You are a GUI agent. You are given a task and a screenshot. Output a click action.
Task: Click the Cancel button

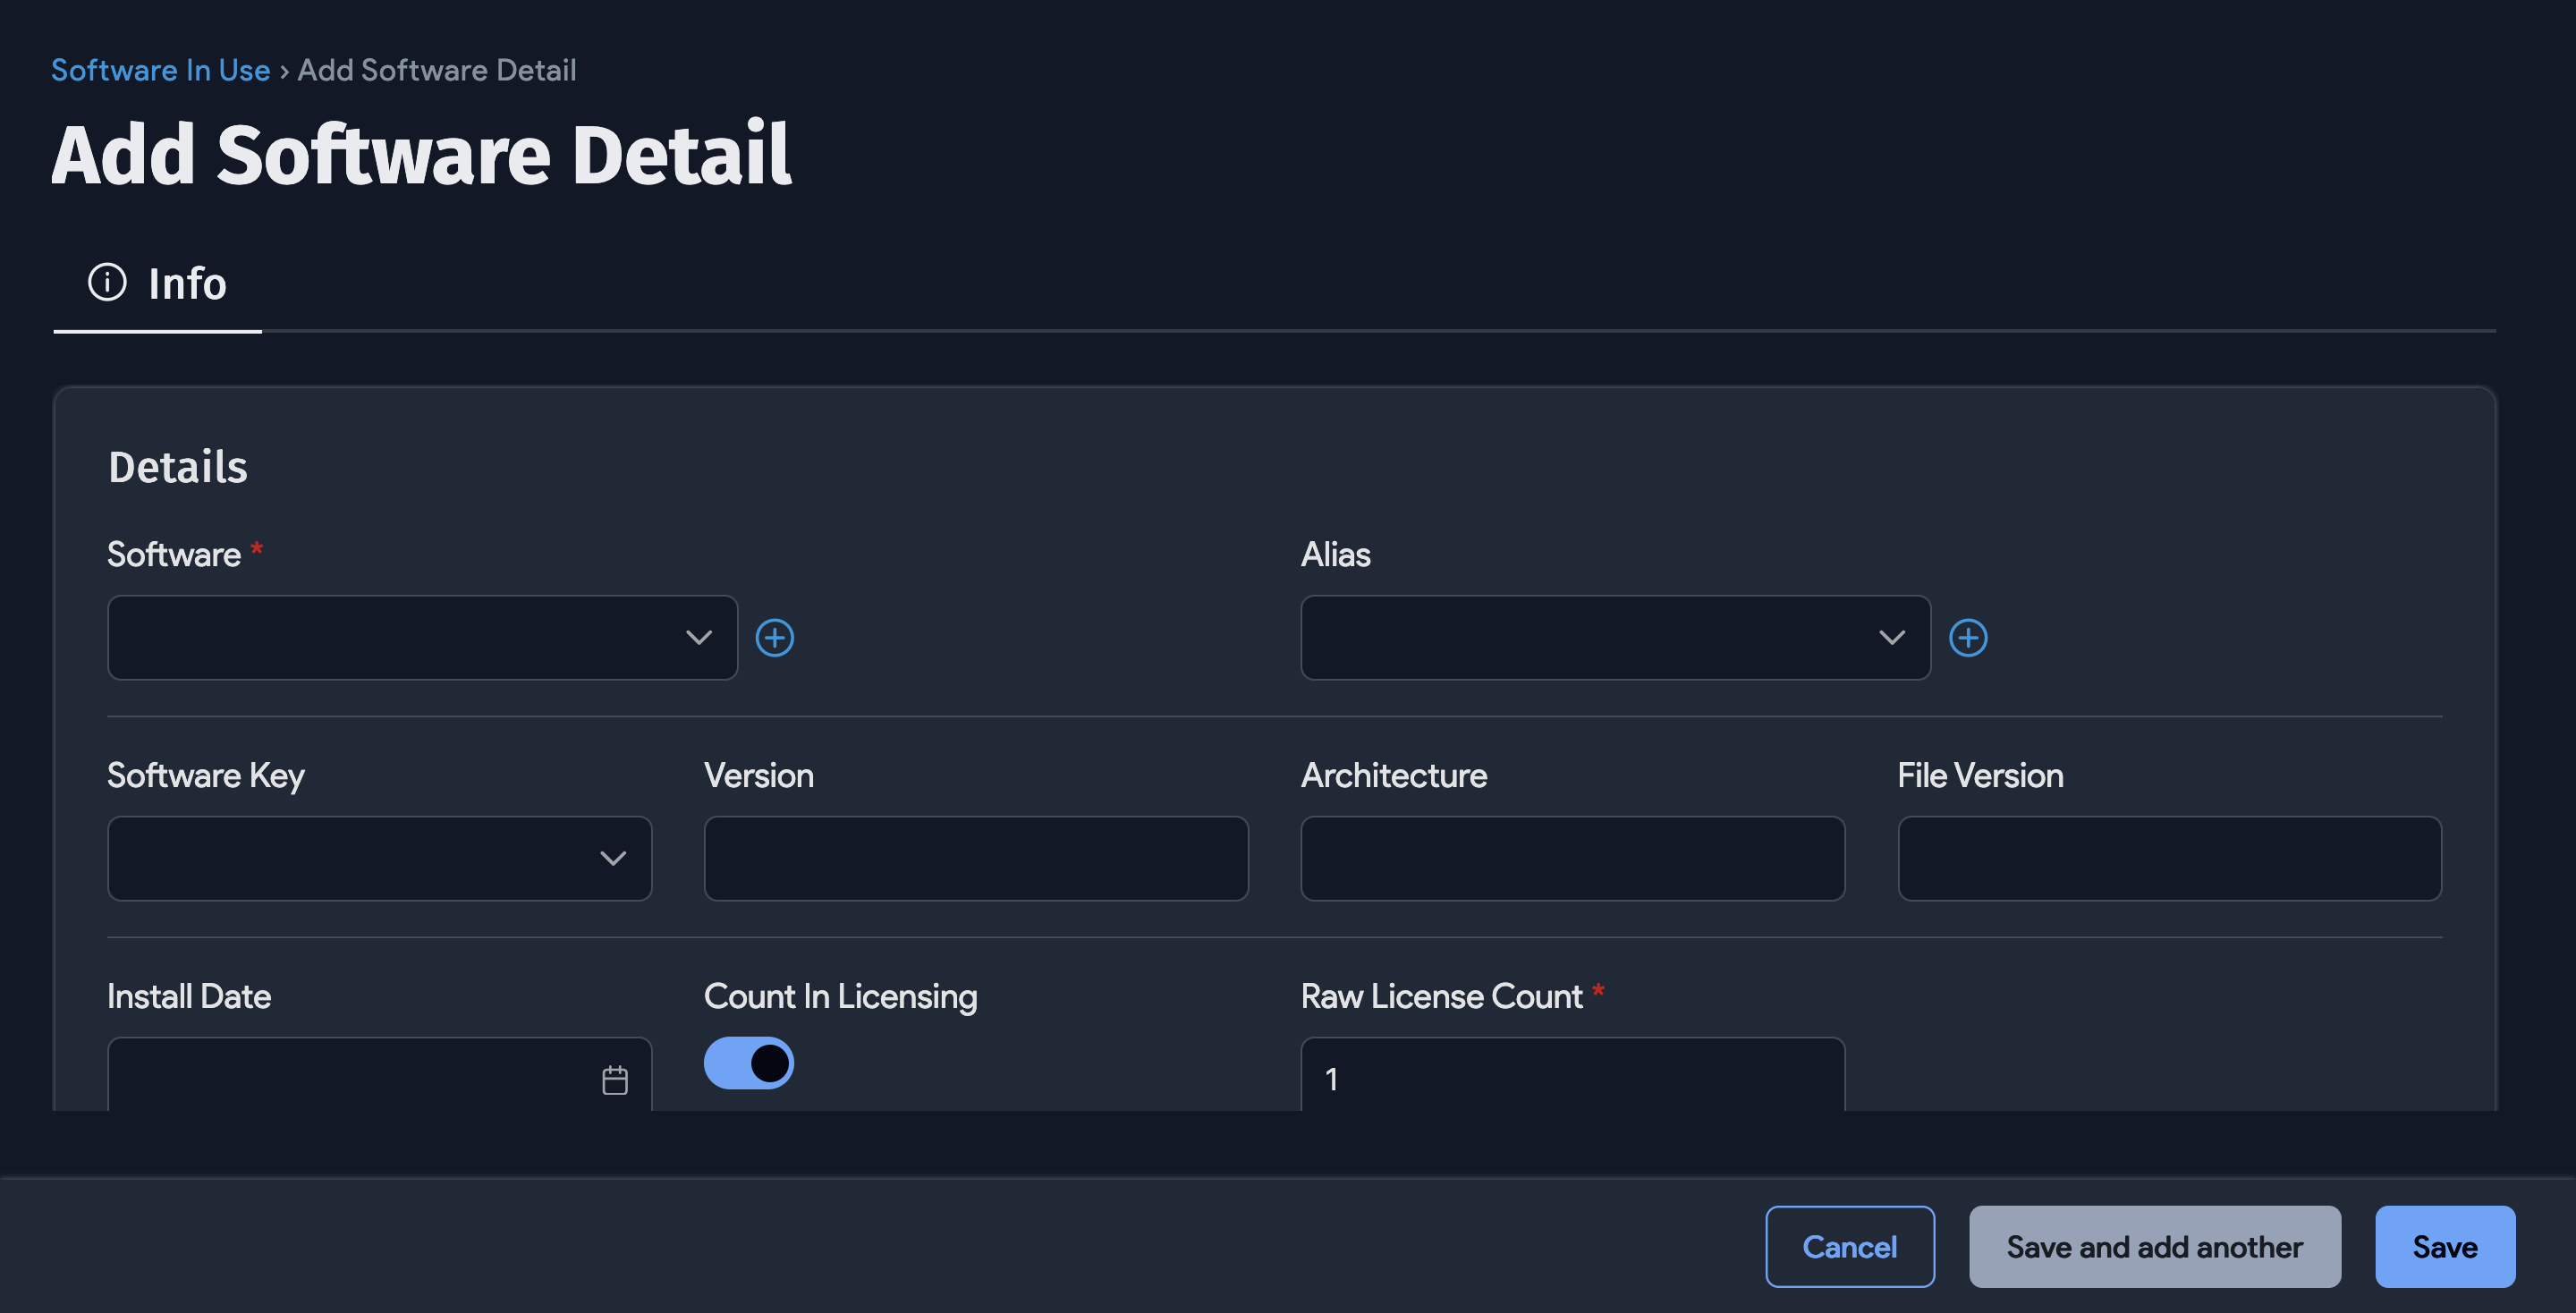[x=1849, y=1246]
